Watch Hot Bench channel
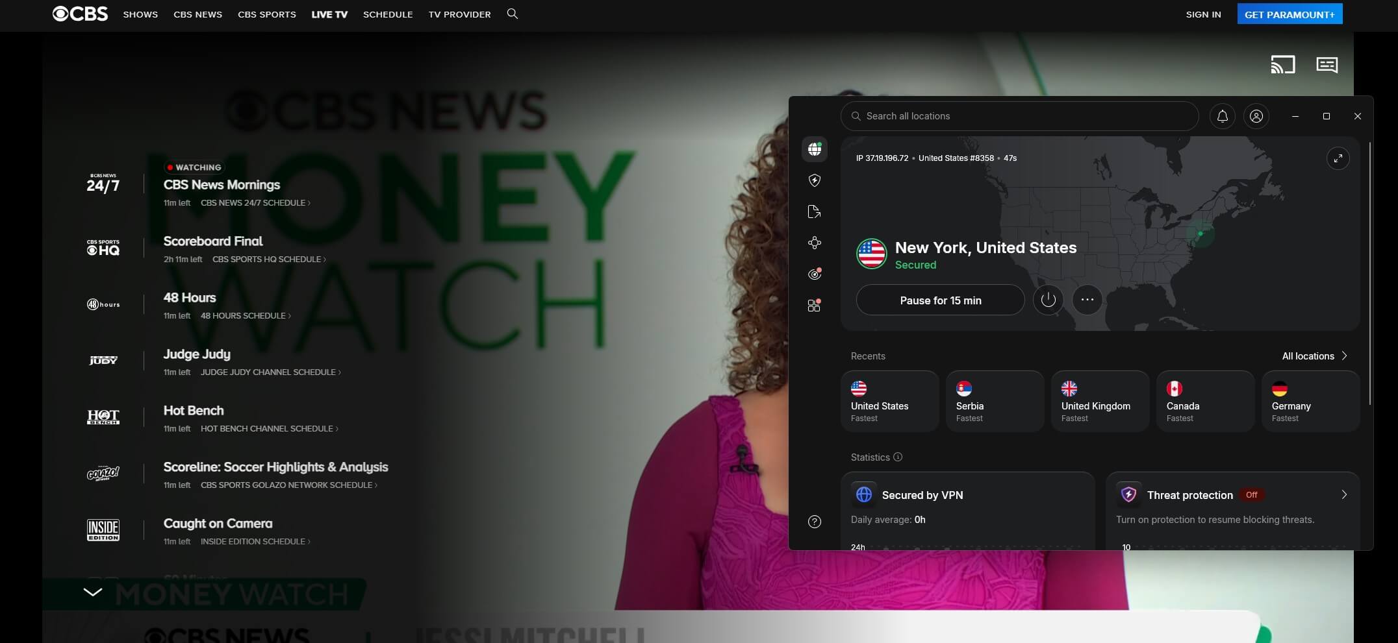This screenshot has width=1398, height=643. (x=194, y=411)
